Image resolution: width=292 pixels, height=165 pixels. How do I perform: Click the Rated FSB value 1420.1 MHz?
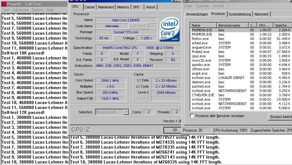click(x=110, y=98)
